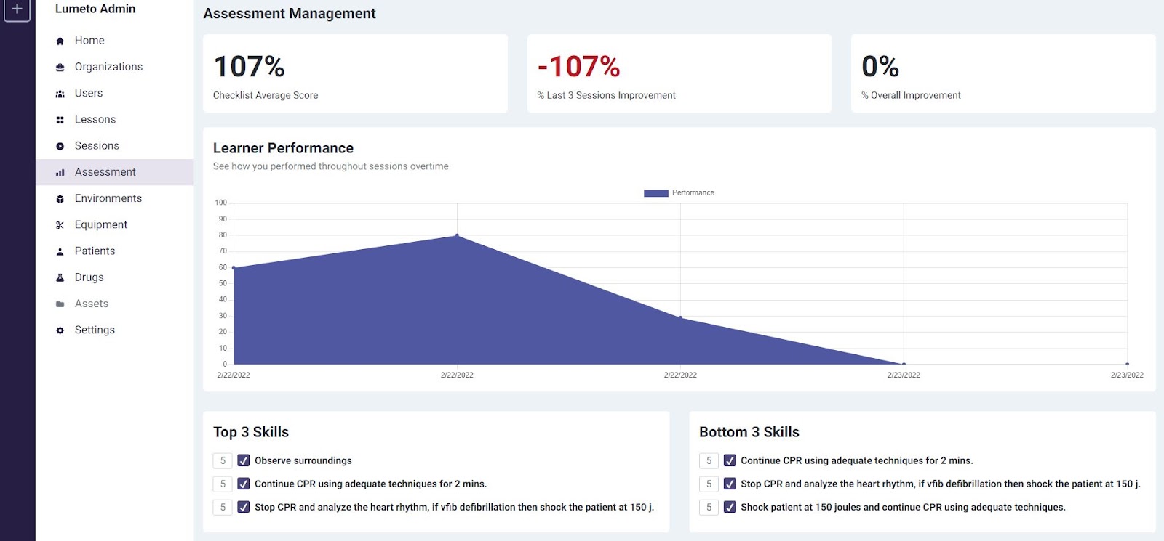Click the Drugs flask icon
The width and height of the screenshot is (1164, 541).
pyautogui.click(x=60, y=277)
